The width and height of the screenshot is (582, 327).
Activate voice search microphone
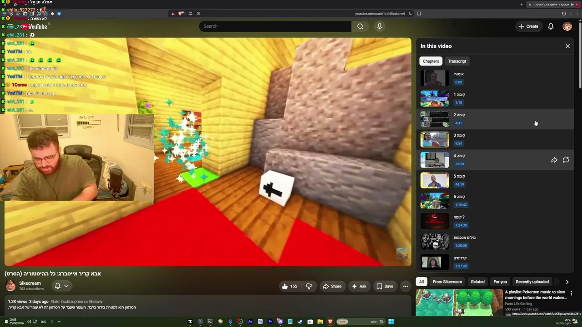pos(380,26)
